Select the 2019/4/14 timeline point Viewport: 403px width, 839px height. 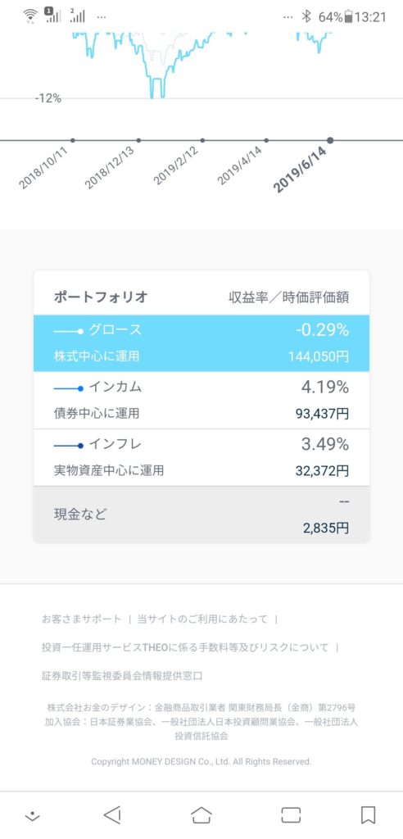266,141
